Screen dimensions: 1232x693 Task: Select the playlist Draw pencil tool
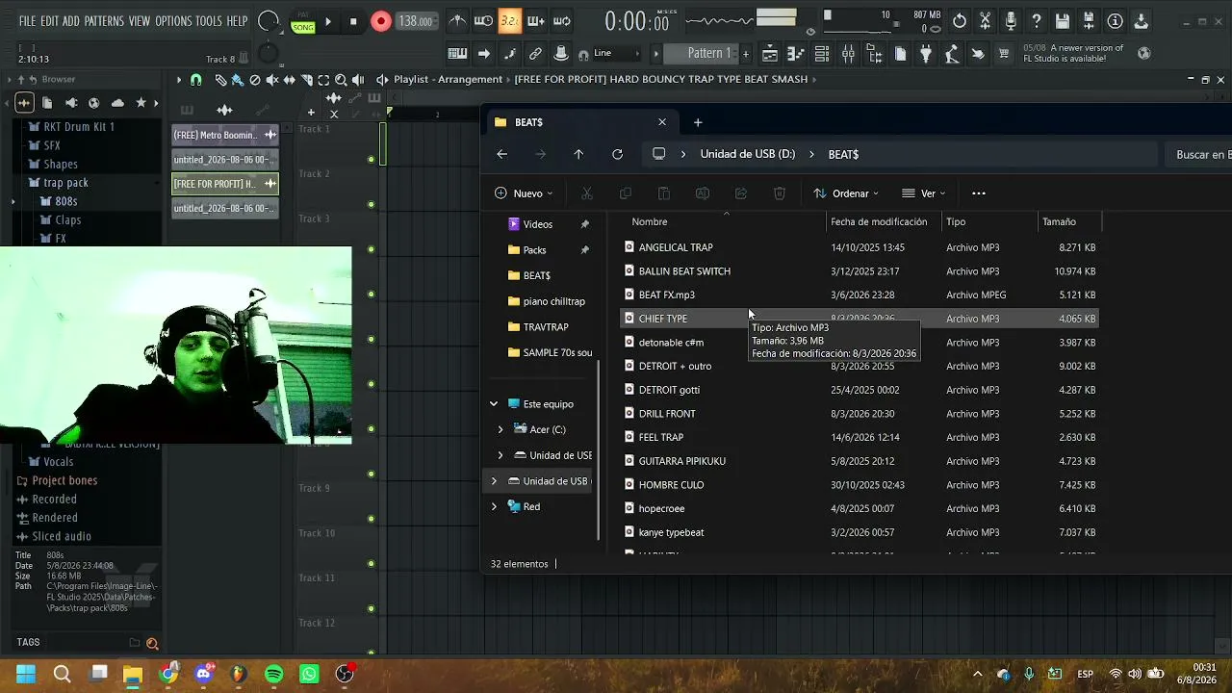(x=220, y=80)
